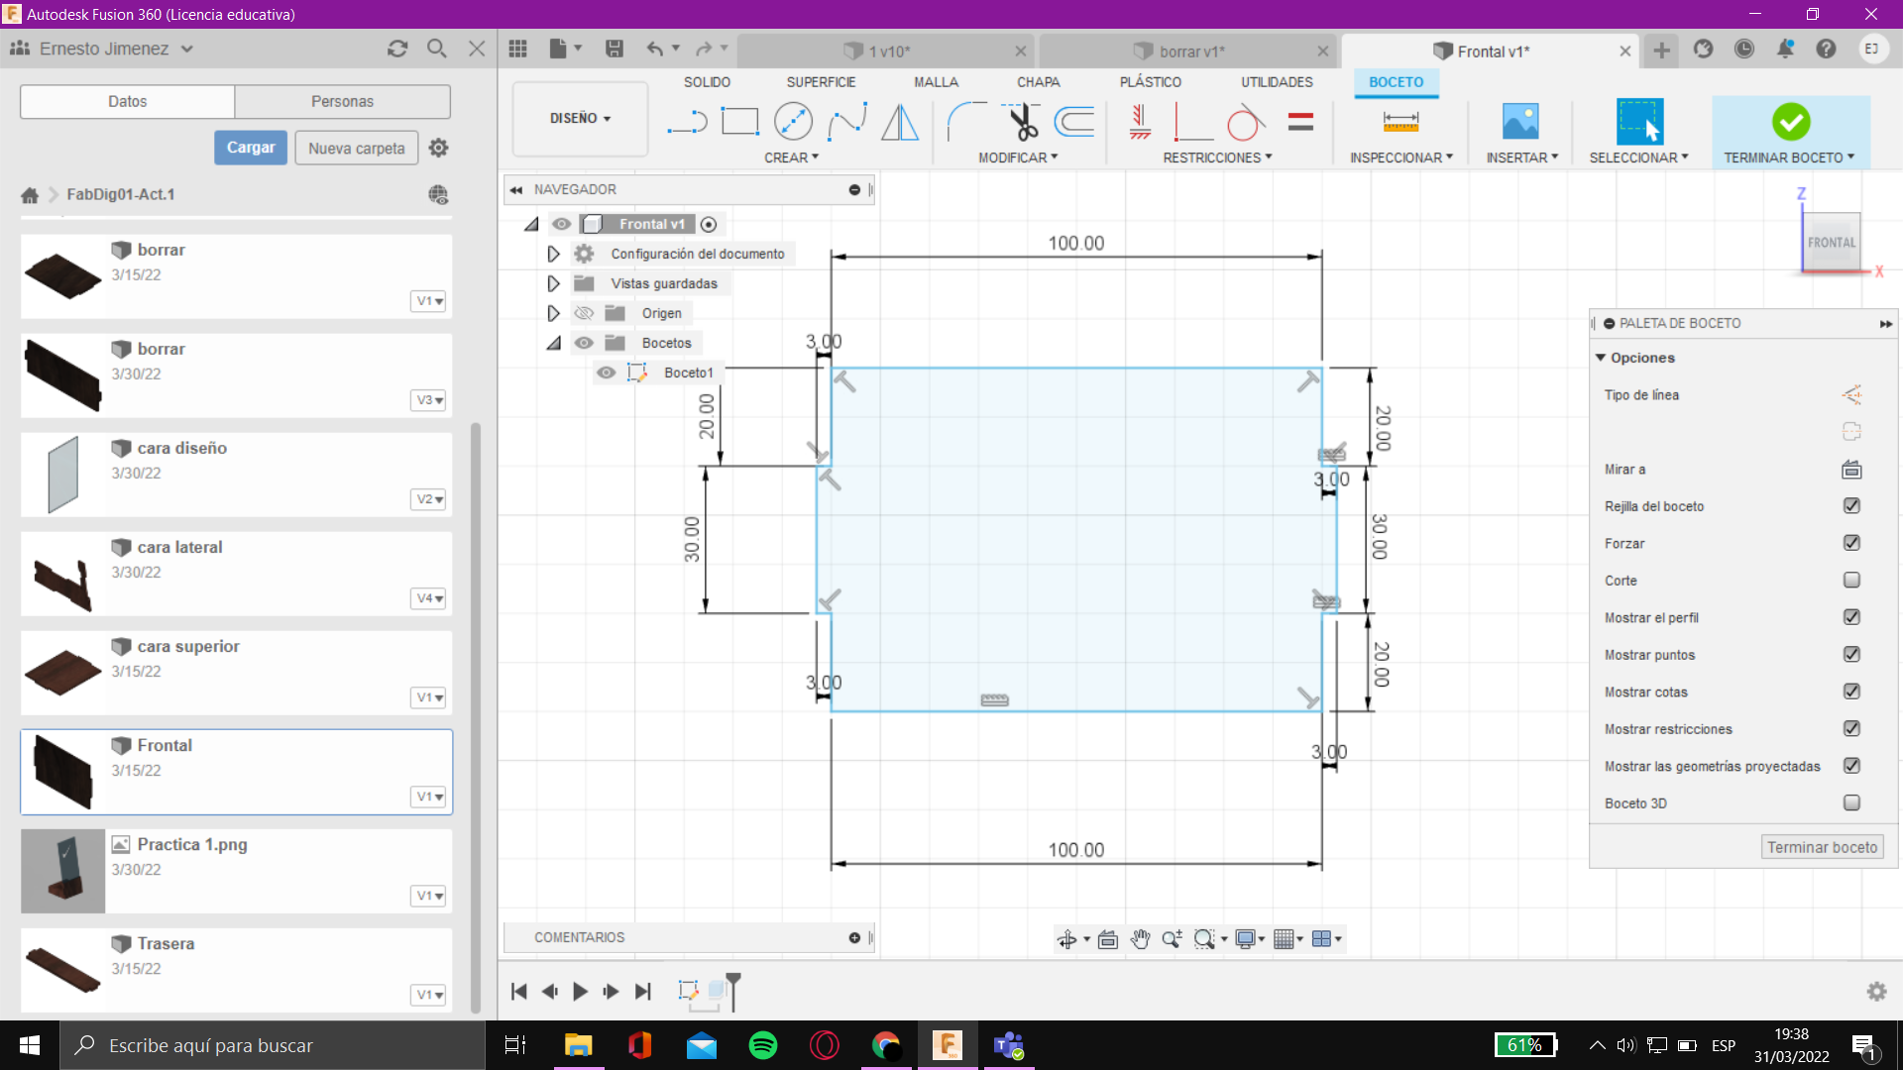Click the Spotify icon in taskbar

pos(763,1045)
